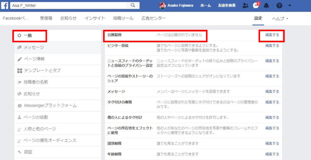Select Messengerプラットフォーム in sidebar
The width and height of the screenshot is (311, 160).
coord(58,105)
